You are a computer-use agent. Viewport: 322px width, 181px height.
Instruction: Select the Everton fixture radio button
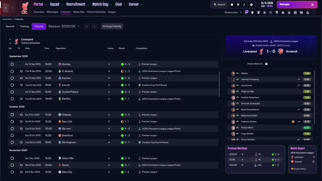point(12,78)
